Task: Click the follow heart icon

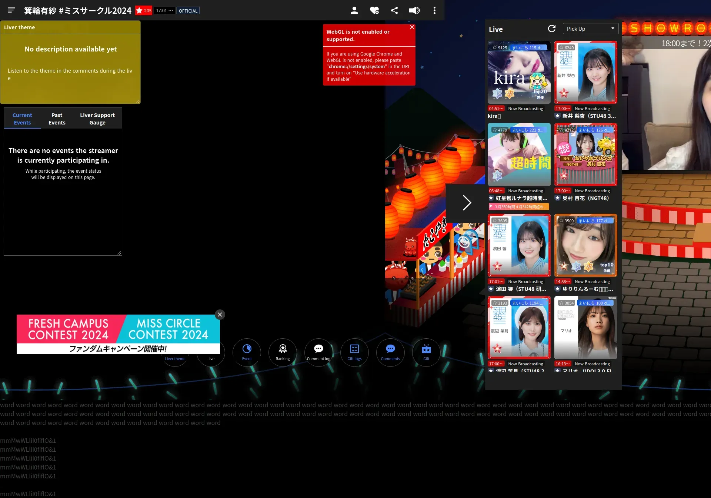Action: (374, 10)
